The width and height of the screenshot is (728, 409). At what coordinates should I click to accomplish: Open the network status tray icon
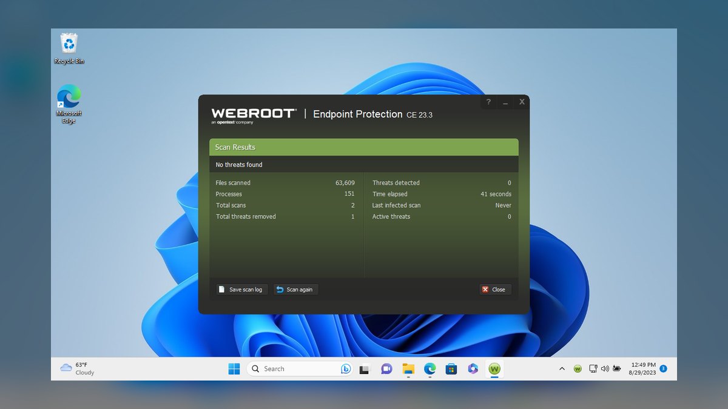coord(593,368)
